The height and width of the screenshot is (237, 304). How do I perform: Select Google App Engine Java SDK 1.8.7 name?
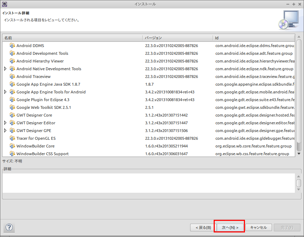(48, 84)
